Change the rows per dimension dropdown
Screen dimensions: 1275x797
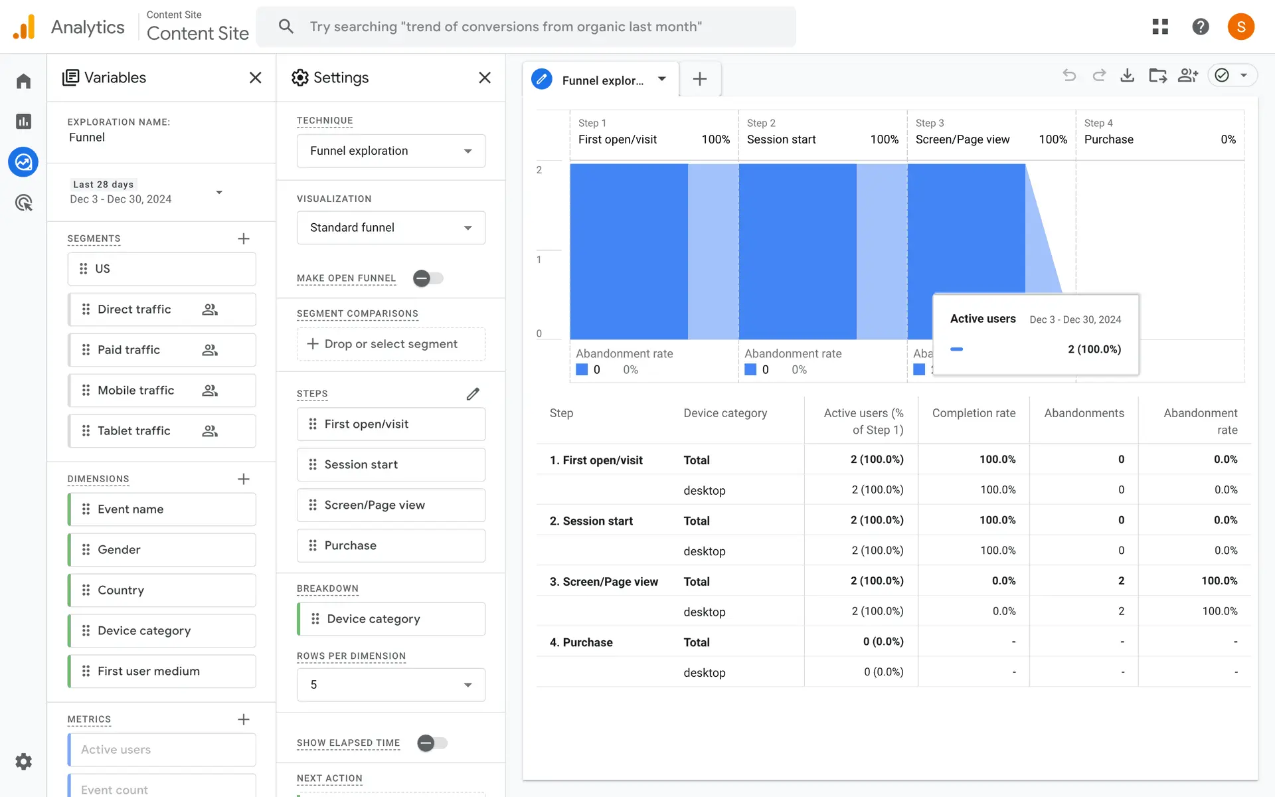click(x=390, y=685)
